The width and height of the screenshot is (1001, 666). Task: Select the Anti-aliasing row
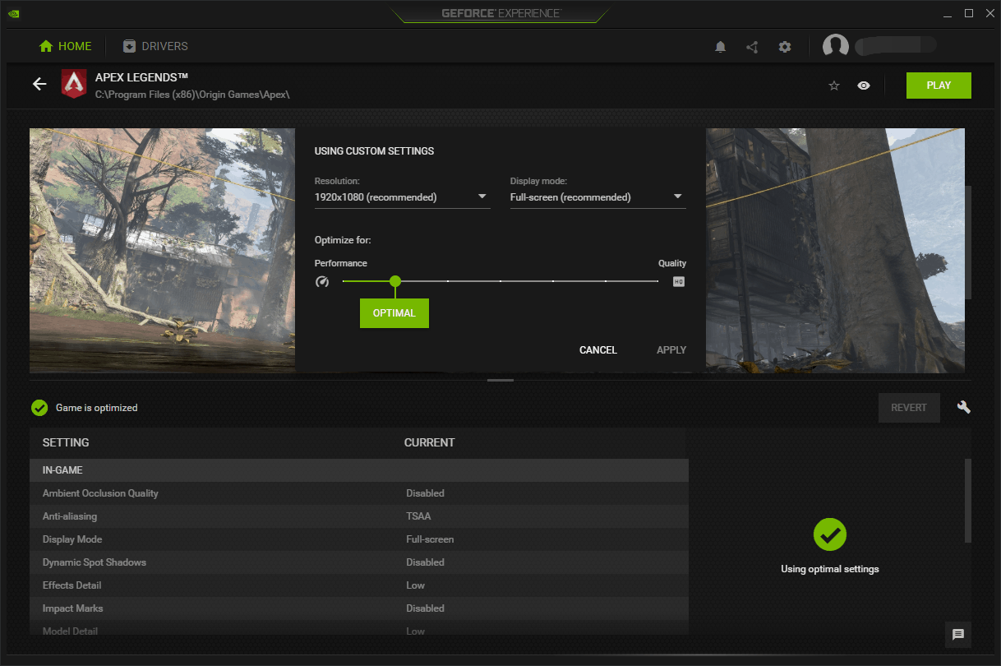[359, 516]
